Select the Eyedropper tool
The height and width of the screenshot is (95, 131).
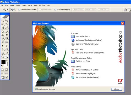click(x=7, y=53)
